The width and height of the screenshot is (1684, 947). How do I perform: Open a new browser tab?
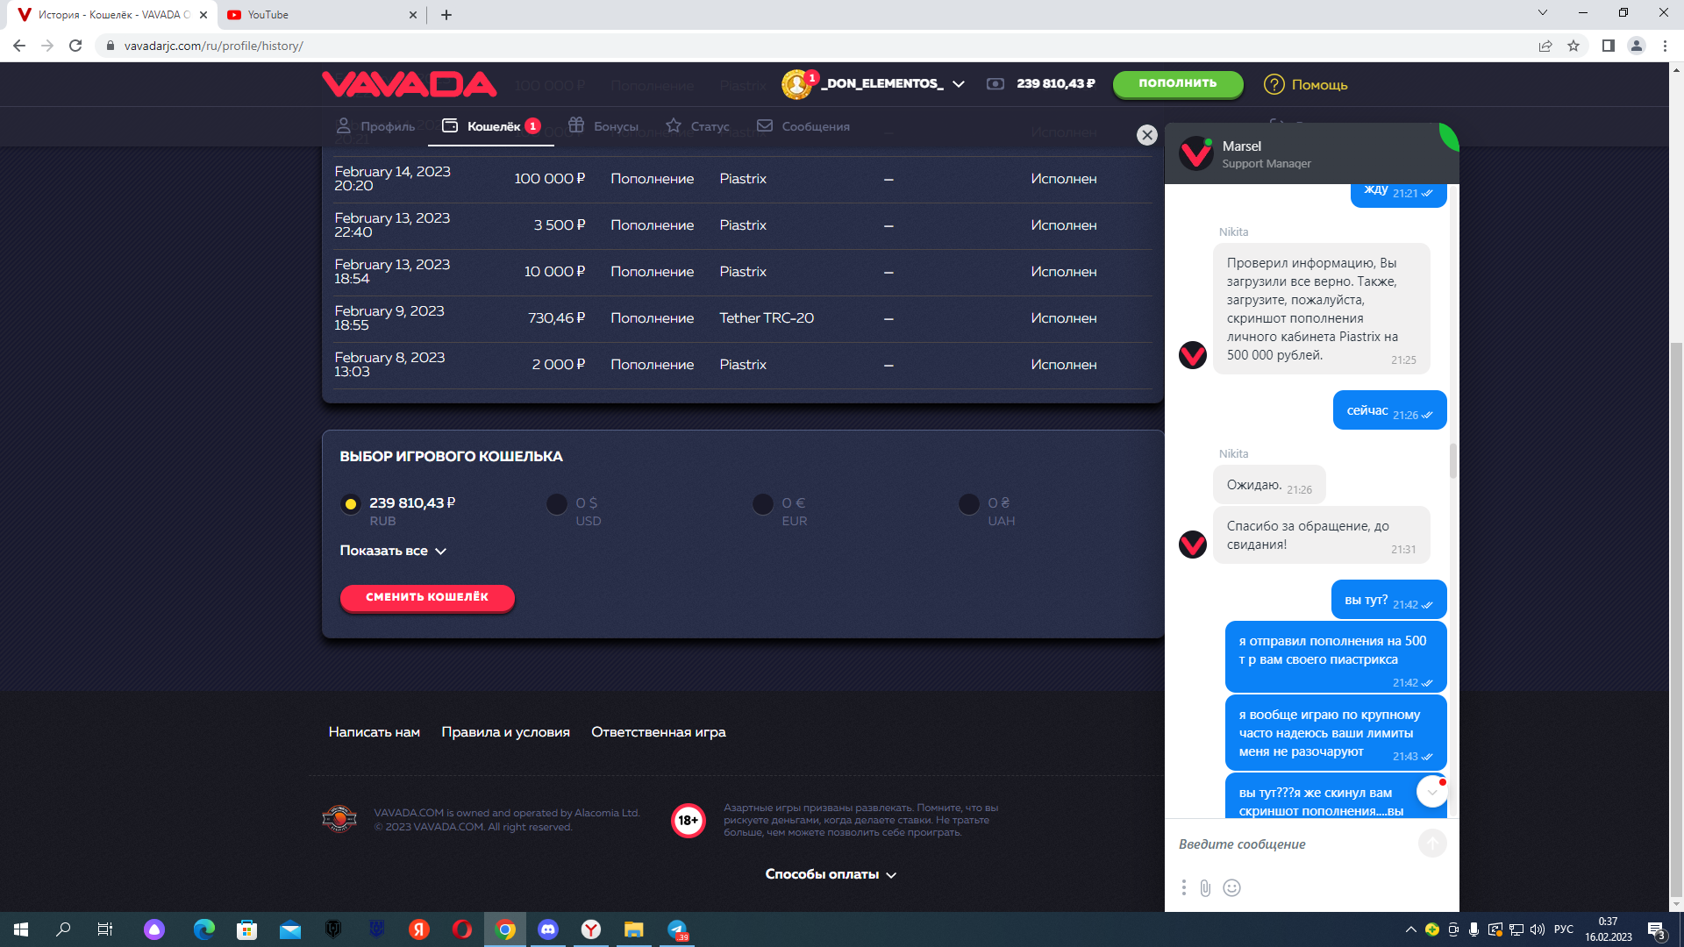446,15
